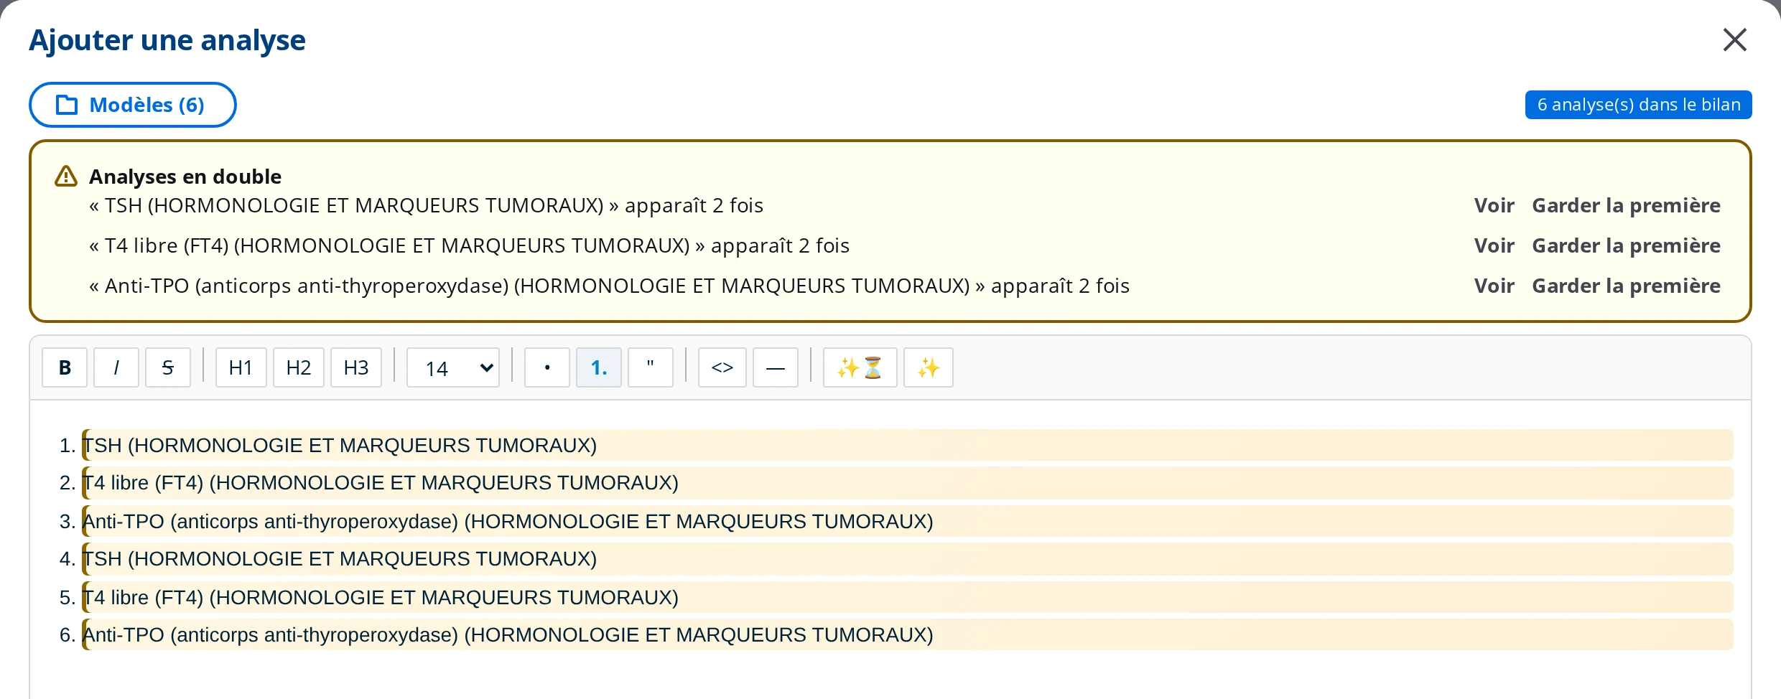Click list item 3 Anti-TPO line
Viewport: 1781px width, 699px height.
pos(908,521)
